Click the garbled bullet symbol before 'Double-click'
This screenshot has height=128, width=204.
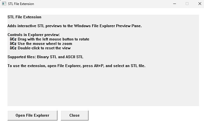click(13, 48)
